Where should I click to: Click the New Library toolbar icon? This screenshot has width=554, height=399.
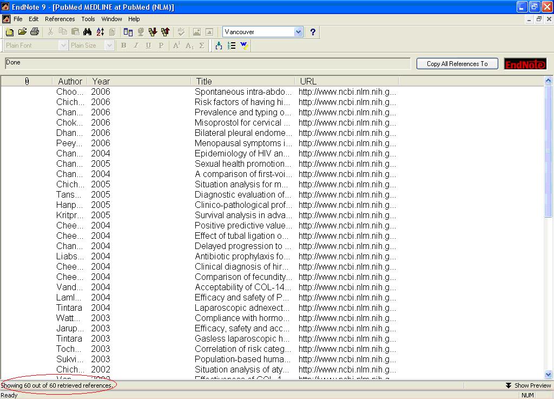tap(10, 32)
